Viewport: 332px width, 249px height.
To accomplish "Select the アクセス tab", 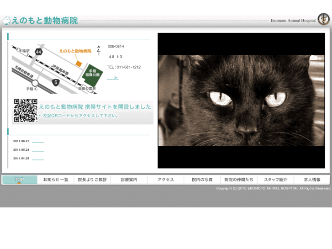I will click(166, 180).
